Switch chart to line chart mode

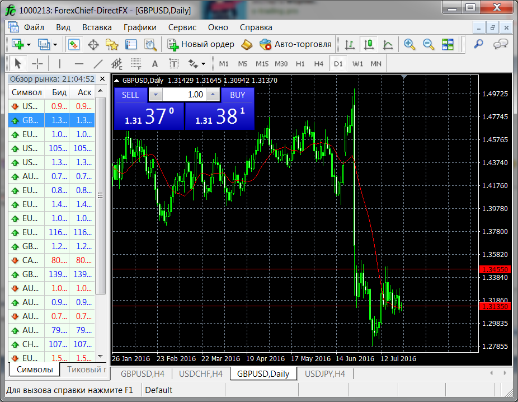tap(388, 44)
